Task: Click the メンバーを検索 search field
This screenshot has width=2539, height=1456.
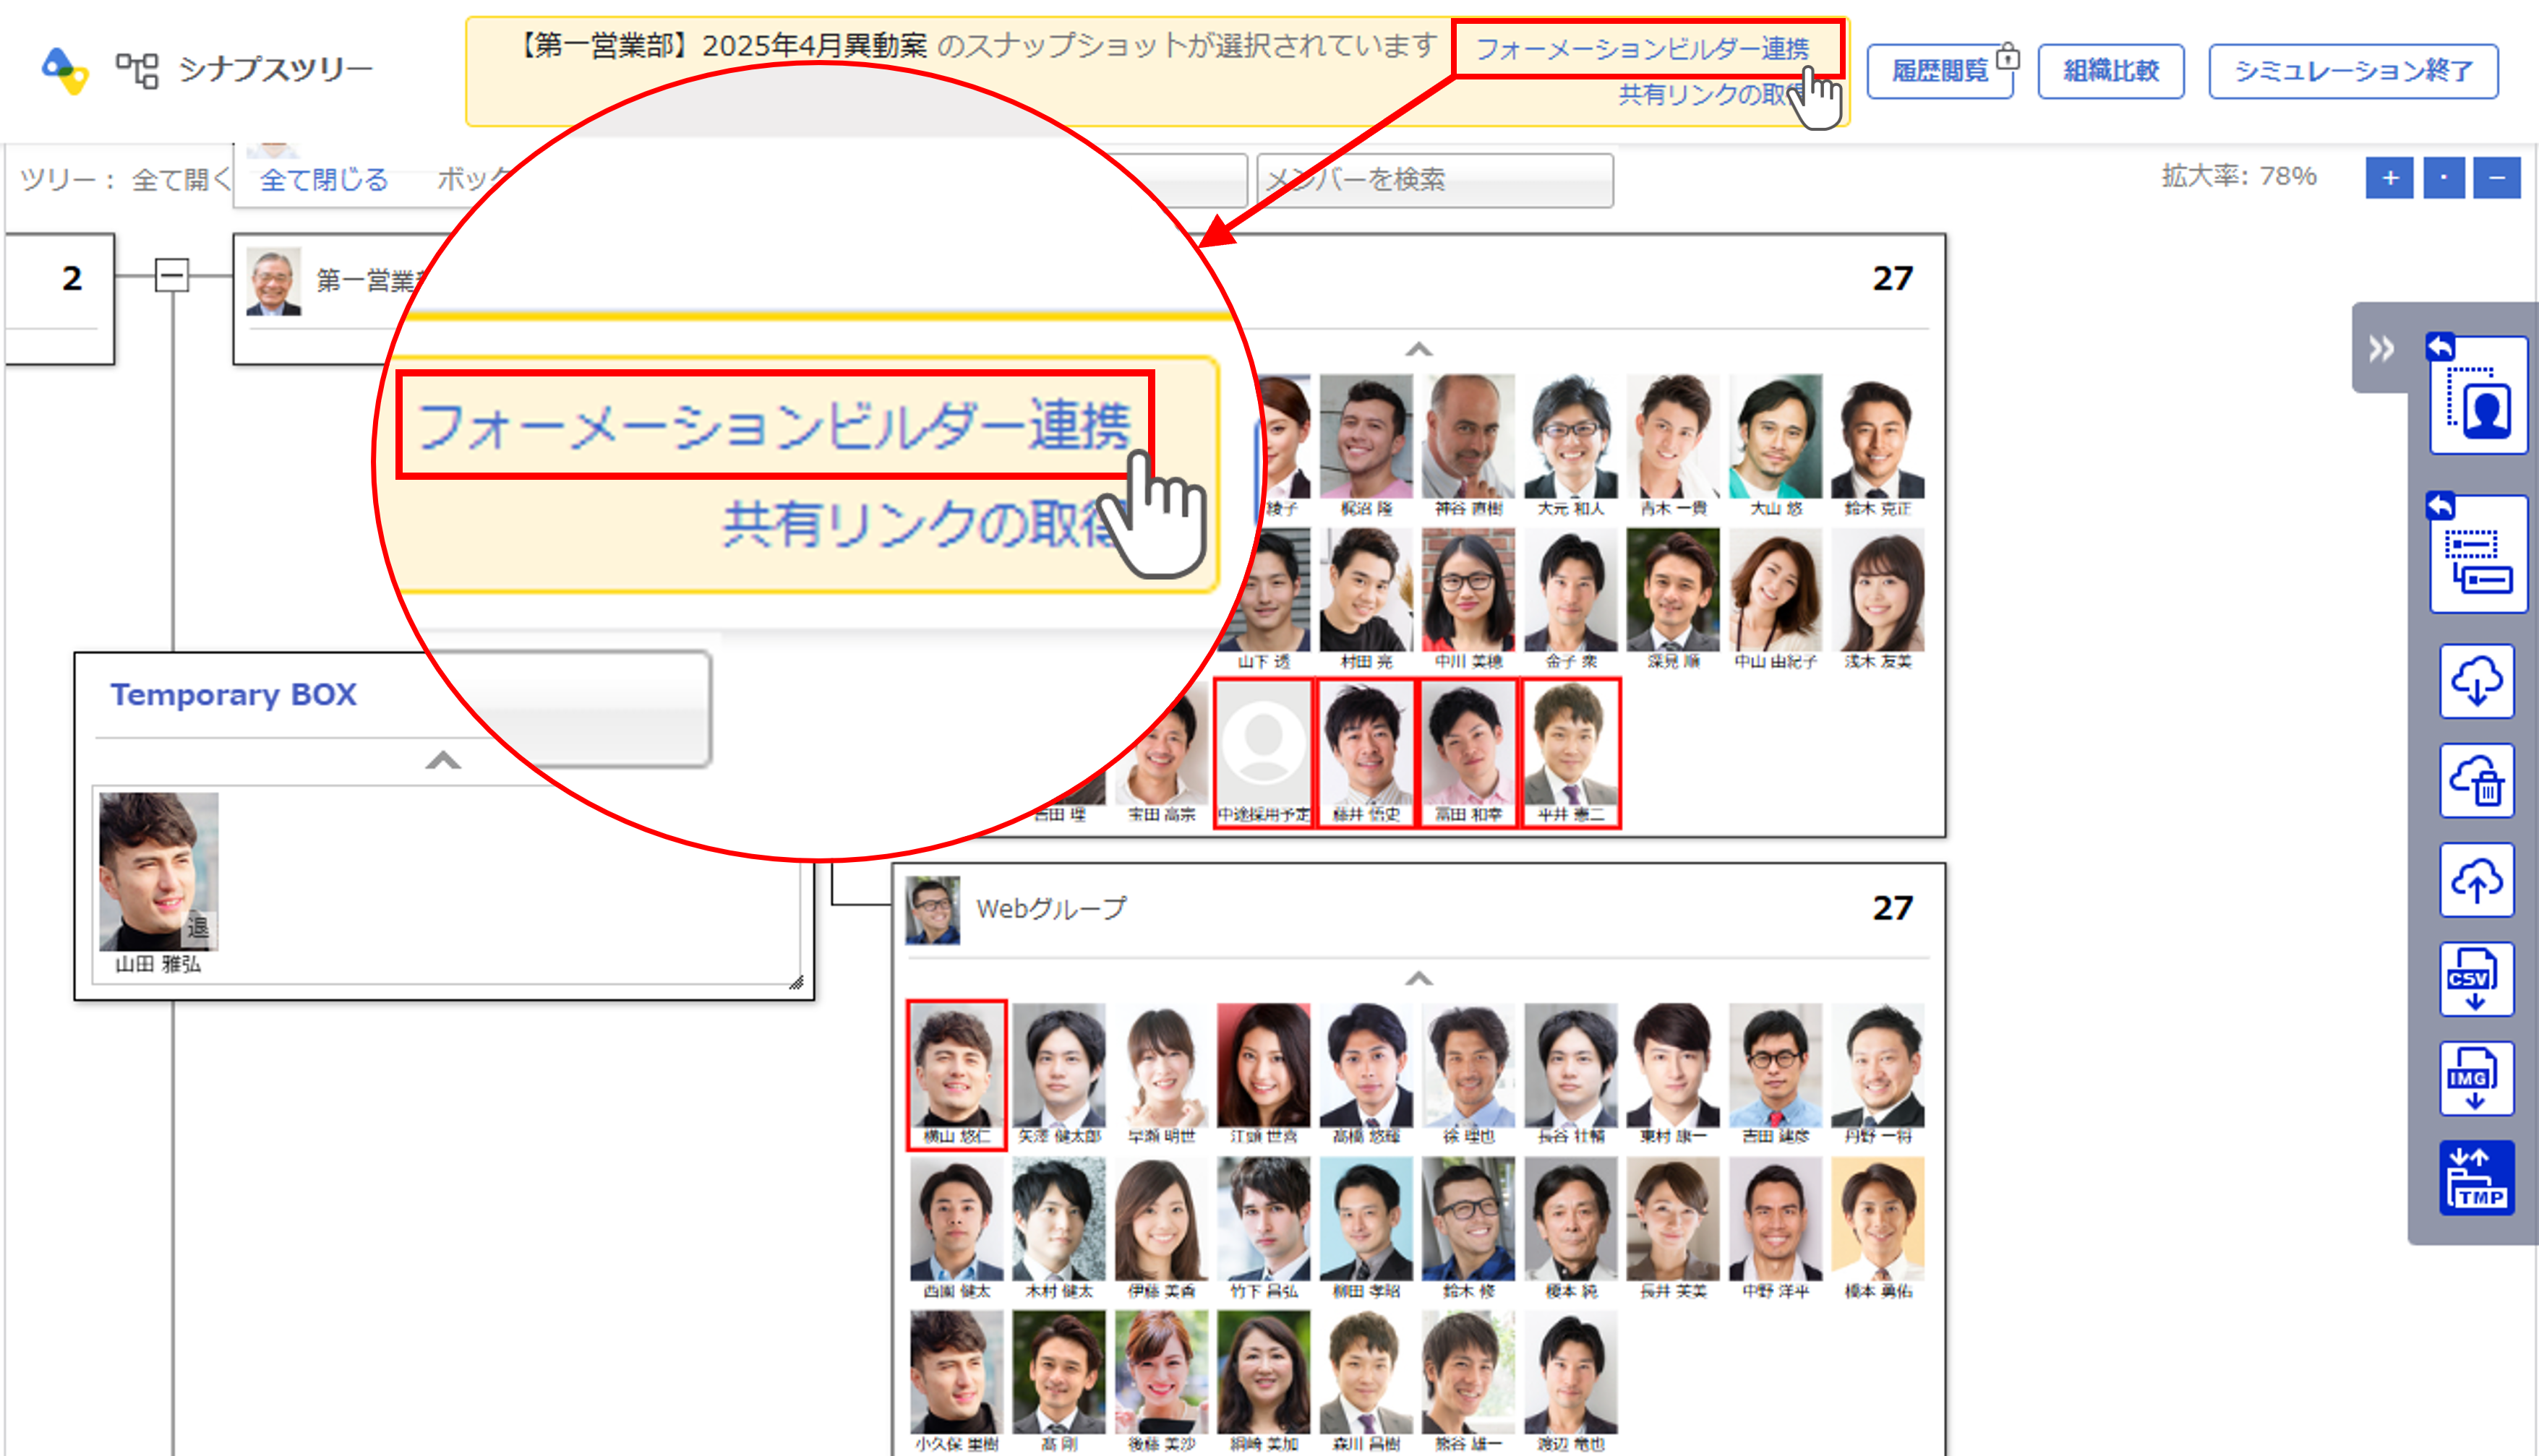Action: 1434,180
